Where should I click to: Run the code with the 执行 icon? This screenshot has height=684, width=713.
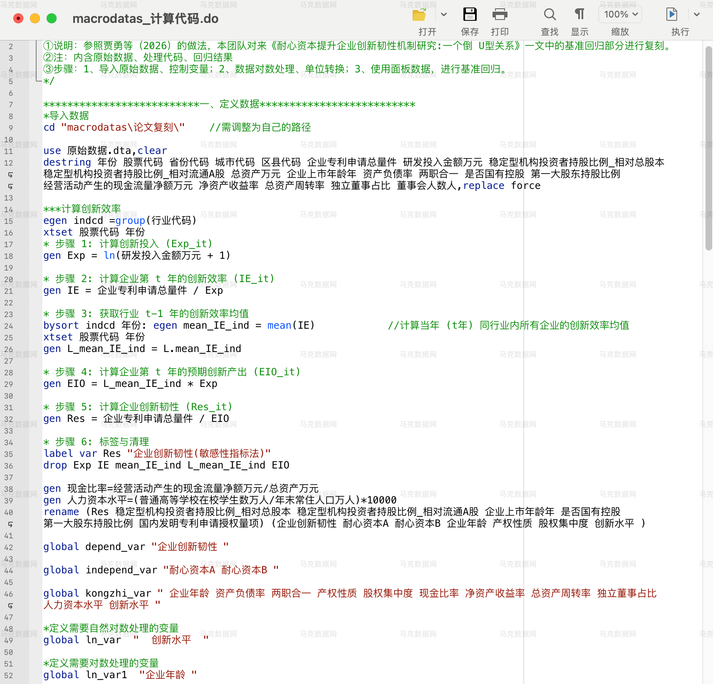672,15
